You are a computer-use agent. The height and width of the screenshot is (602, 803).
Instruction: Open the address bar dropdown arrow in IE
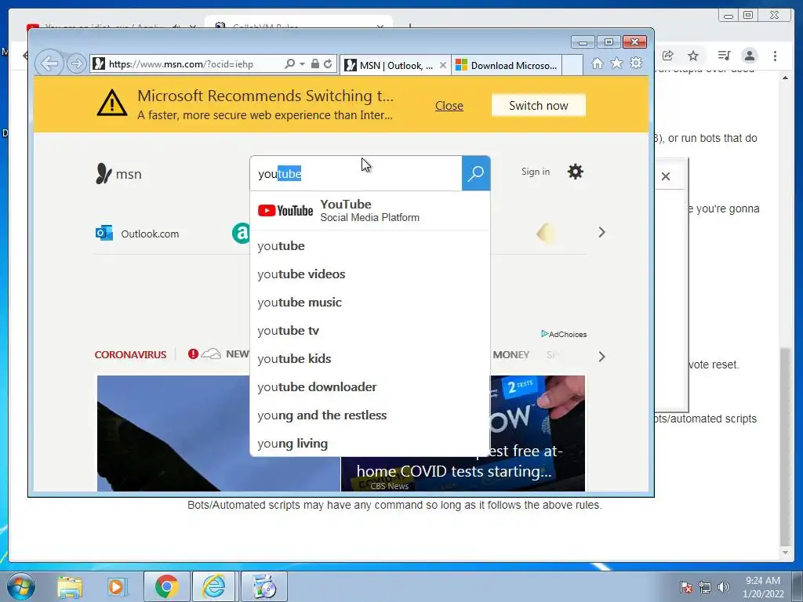pos(302,64)
